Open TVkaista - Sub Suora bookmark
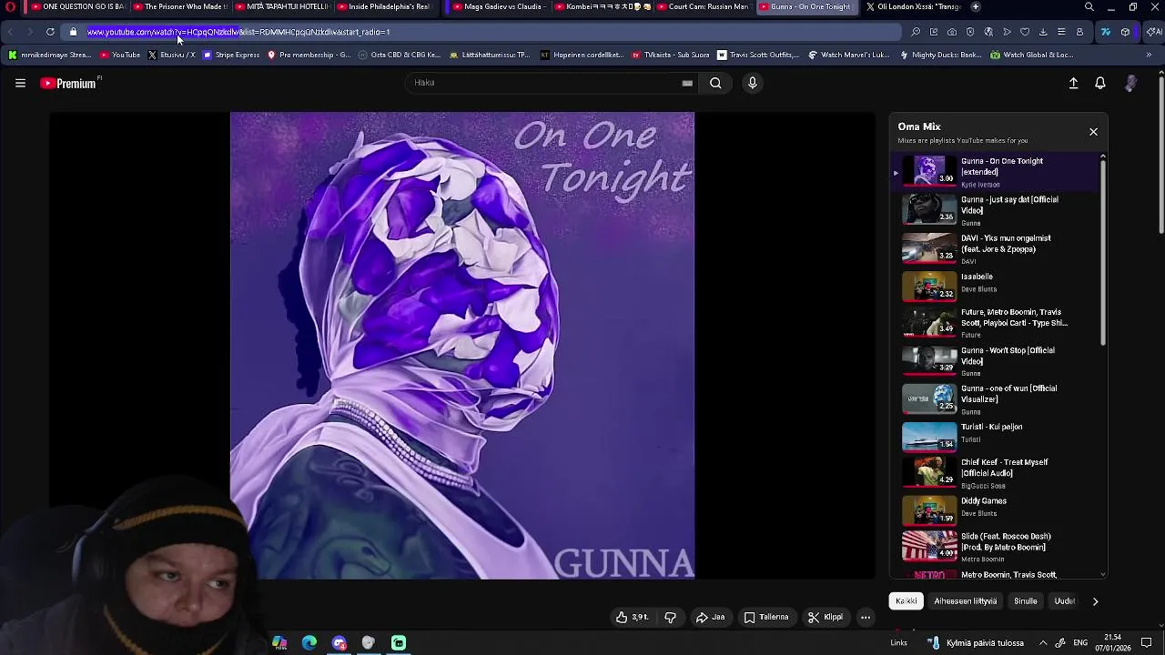Viewport: 1165px width, 655px height. click(x=670, y=55)
